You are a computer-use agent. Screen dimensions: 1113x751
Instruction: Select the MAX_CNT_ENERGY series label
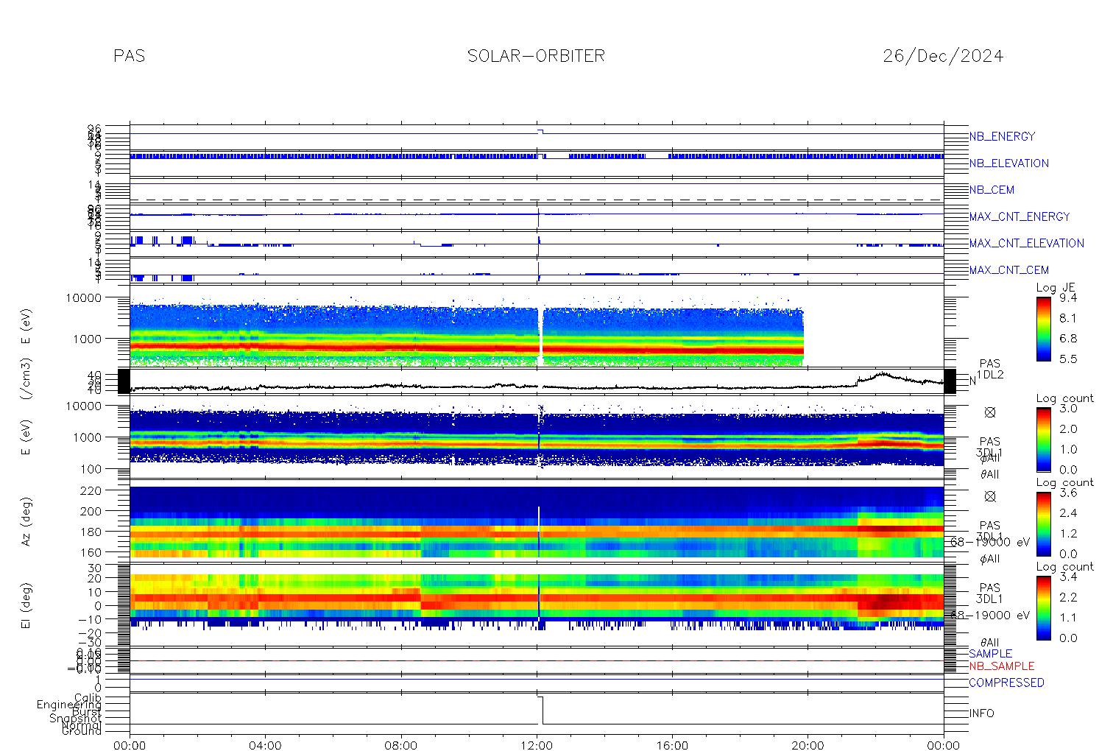[x=1020, y=216]
